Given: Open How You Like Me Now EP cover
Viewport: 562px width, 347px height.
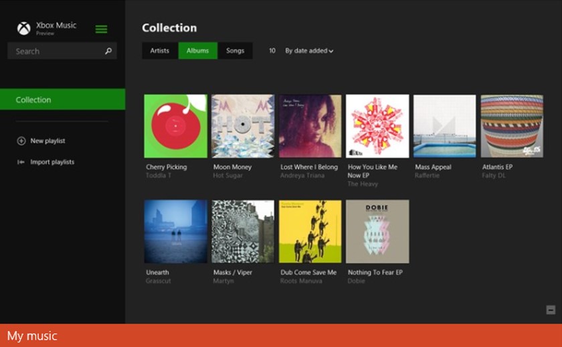Looking at the screenshot, I should pyautogui.click(x=377, y=126).
